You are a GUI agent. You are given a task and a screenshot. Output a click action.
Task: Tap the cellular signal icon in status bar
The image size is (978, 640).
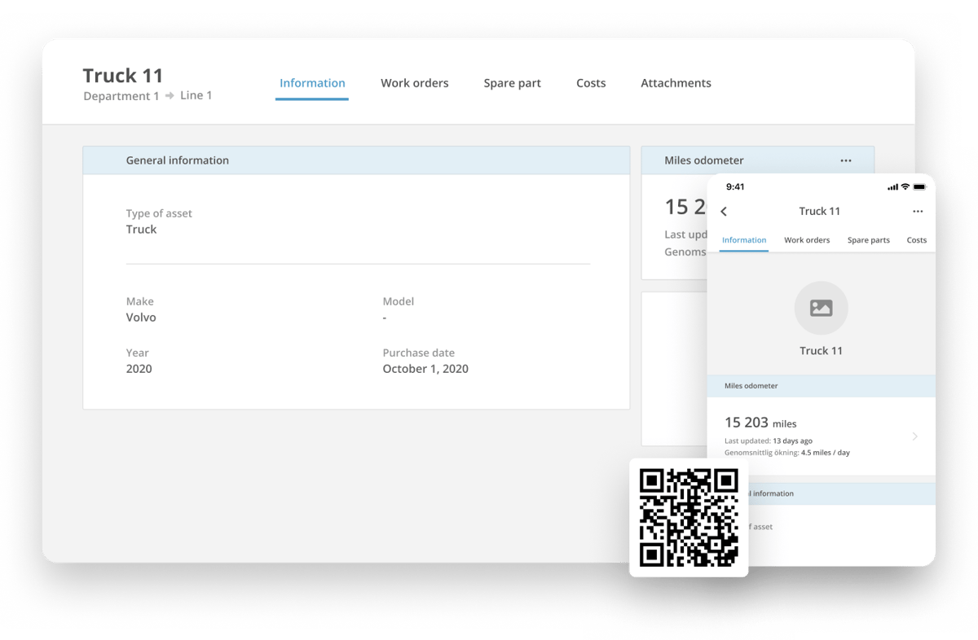[x=892, y=187]
